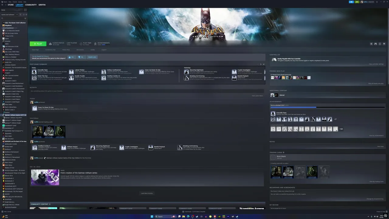Open LIBRARY tab

click(x=19, y=5)
